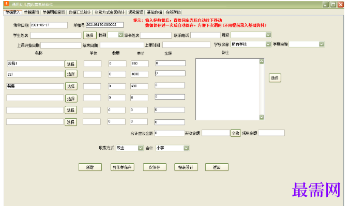Viewport: 350px width, 206px height.
Task: Click the 学生姓名 input field
Action: [x=56, y=35]
